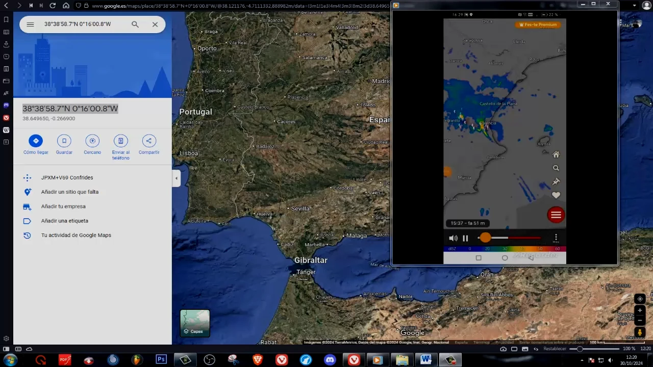Image resolution: width=653 pixels, height=367 pixels.
Task: Open Google Maps hamburger menu
Action: 30,24
